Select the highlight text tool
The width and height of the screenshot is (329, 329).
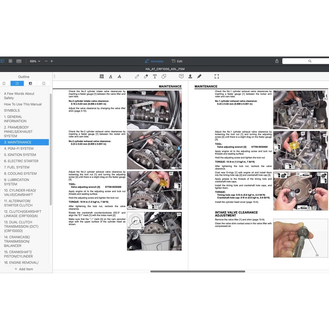point(102,76)
